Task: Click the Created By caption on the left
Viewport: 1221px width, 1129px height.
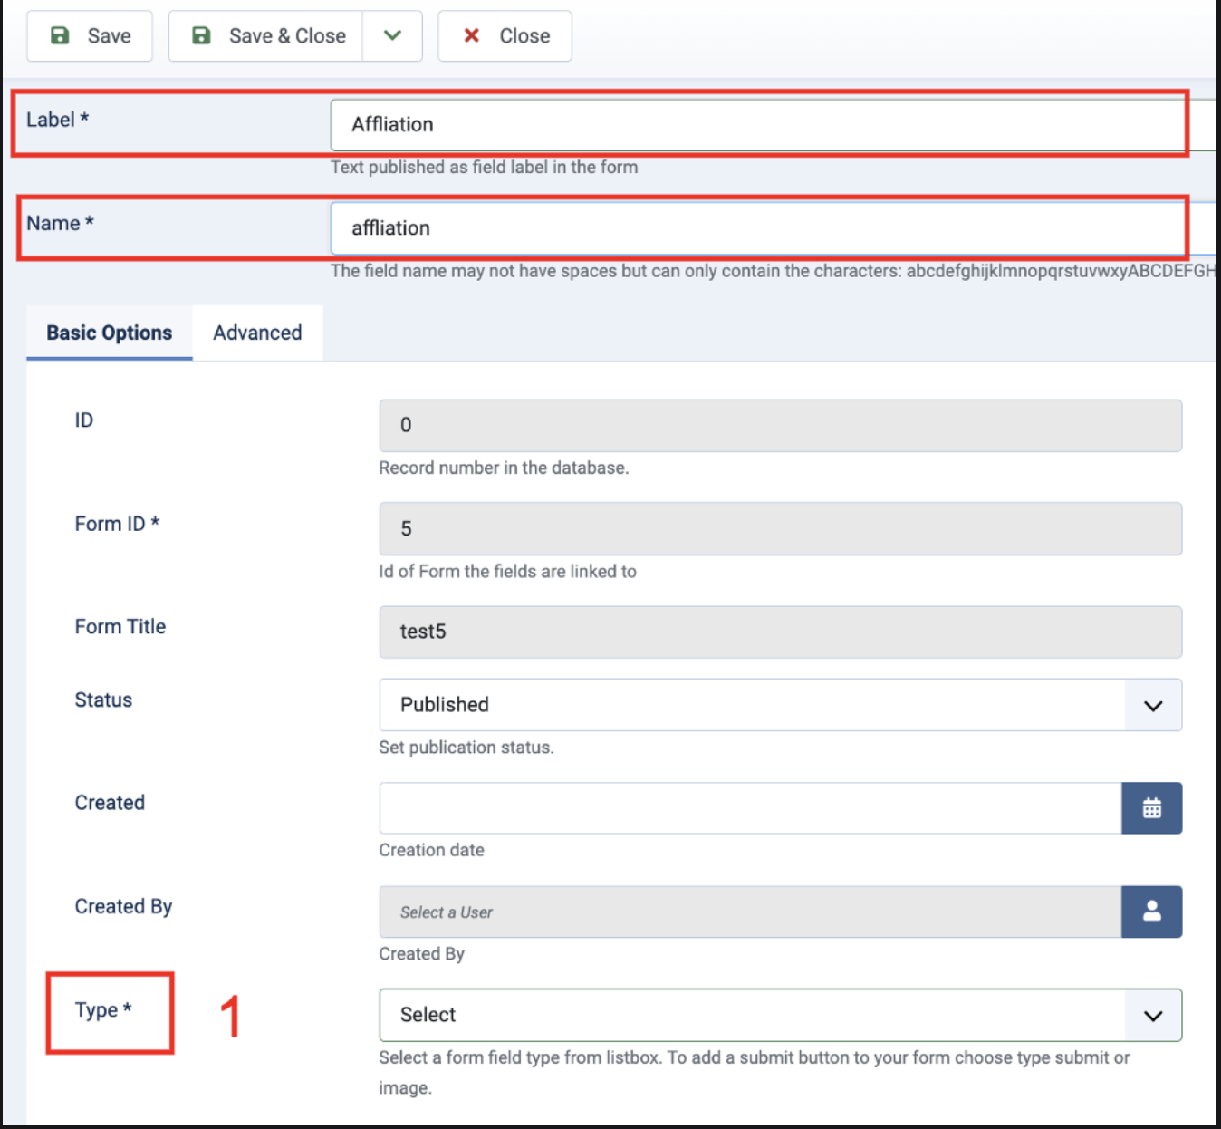Action: [123, 906]
